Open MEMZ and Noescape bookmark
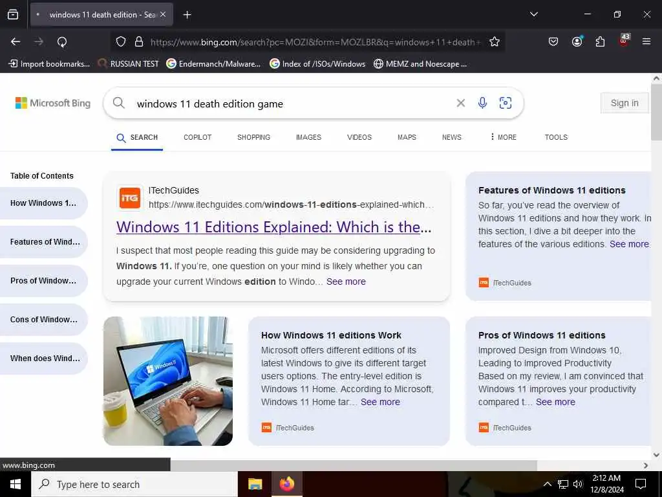This screenshot has width=662, height=497. 420,64
